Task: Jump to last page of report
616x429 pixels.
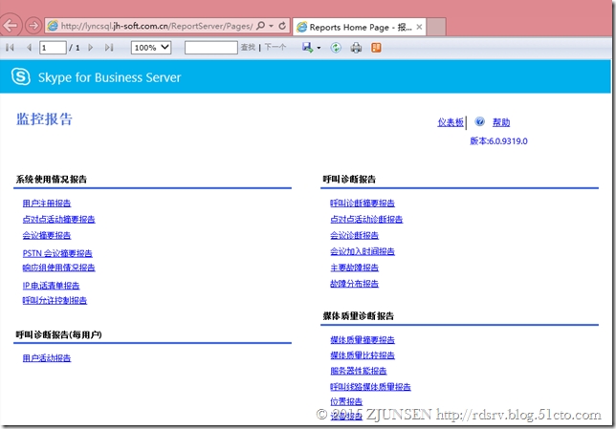Action: pos(109,48)
